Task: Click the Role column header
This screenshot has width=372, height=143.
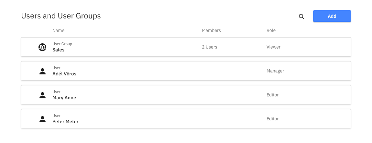Action: pyautogui.click(x=271, y=30)
